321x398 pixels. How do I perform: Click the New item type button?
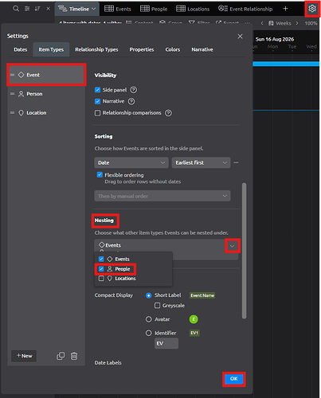(24, 356)
